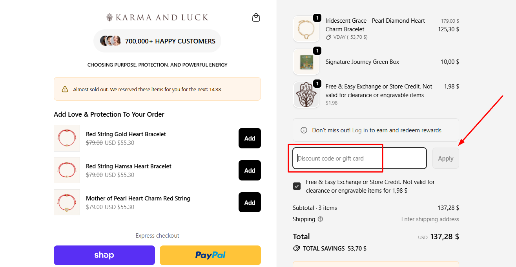516x267 pixels.
Task: Click the warning triangle in the reservation banner
Action: pyautogui.click(x=65, y=89)
